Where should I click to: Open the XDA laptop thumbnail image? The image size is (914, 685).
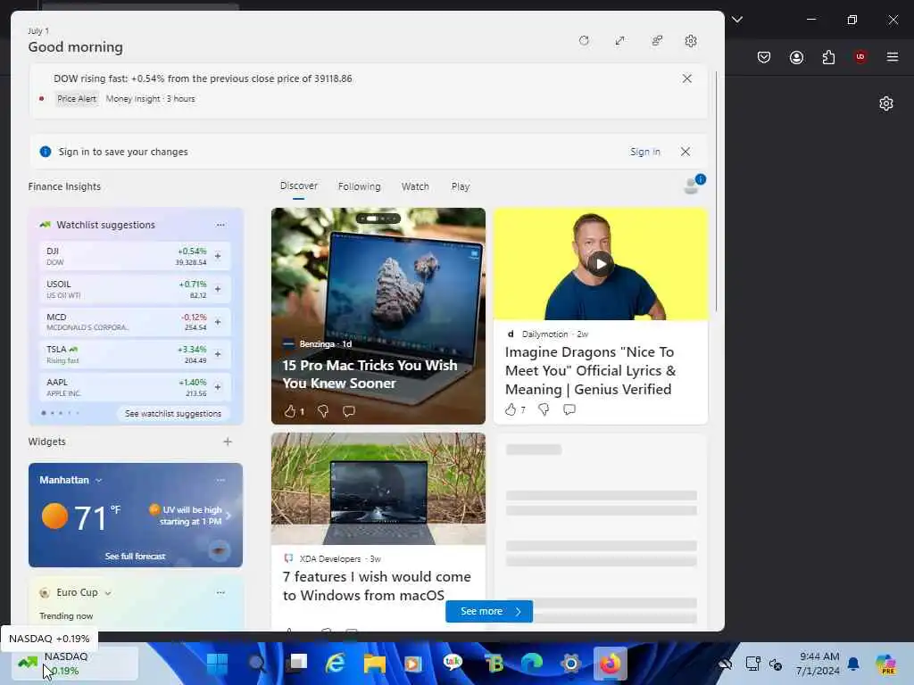point(378,489)
